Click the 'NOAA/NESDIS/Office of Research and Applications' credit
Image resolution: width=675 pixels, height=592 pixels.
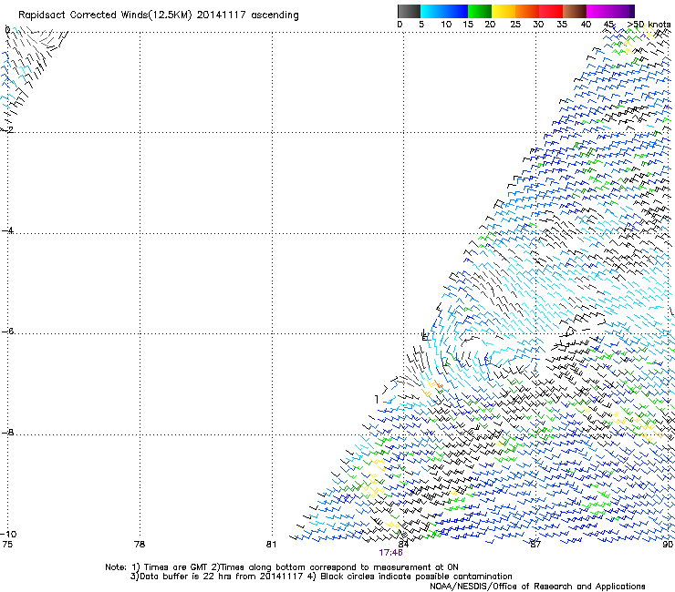[x=537, y=587]
